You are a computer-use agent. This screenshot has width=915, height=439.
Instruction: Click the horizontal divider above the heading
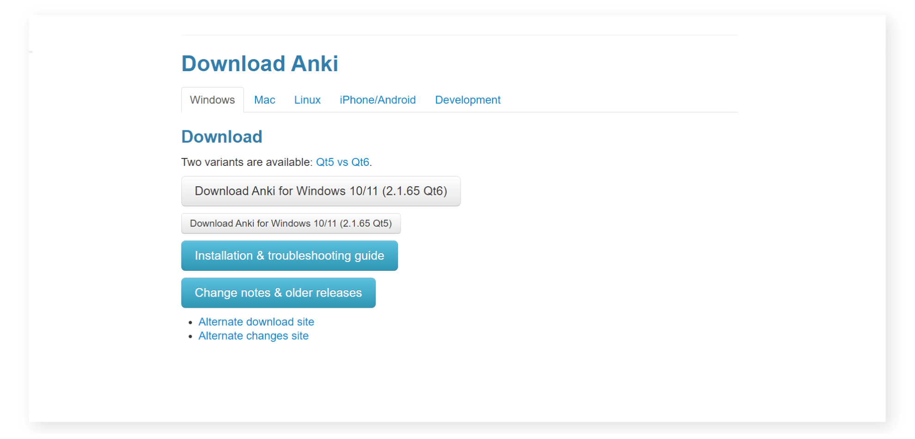click(459, 35)
